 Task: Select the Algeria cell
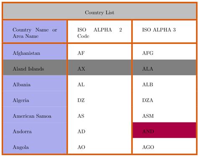35,99
